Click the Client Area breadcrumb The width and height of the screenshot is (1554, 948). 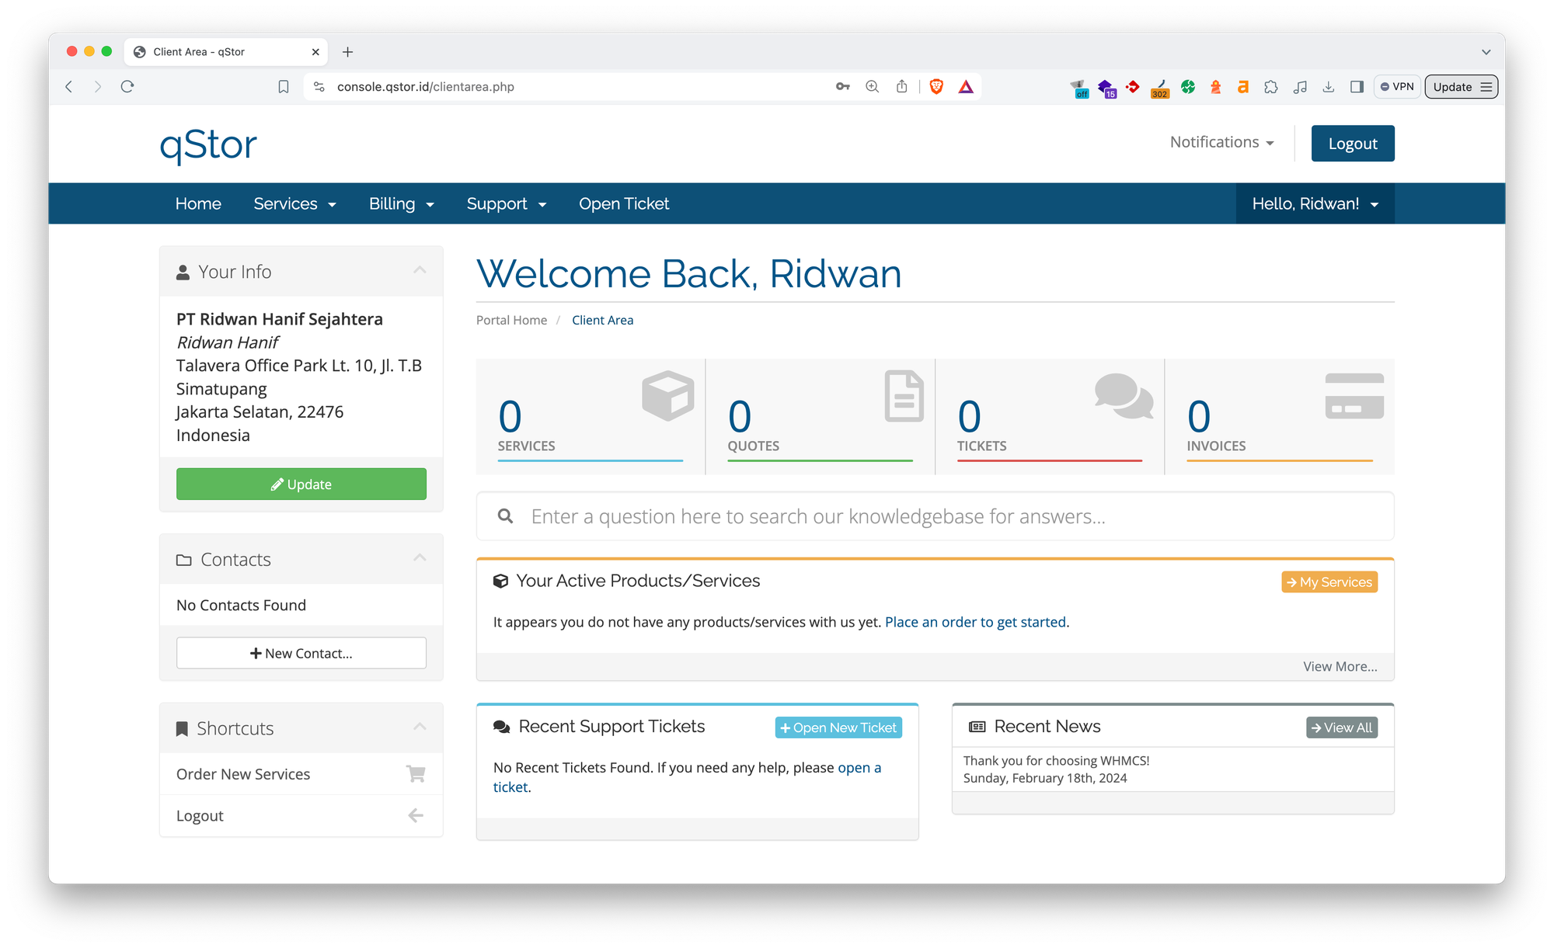(x=602, y=320)
